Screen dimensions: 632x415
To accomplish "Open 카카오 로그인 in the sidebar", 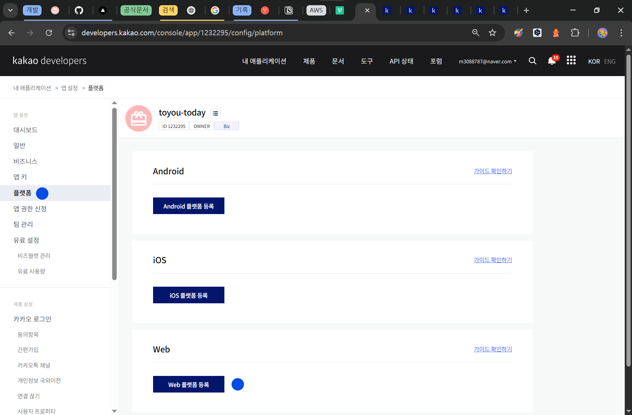I will (32, 319).
